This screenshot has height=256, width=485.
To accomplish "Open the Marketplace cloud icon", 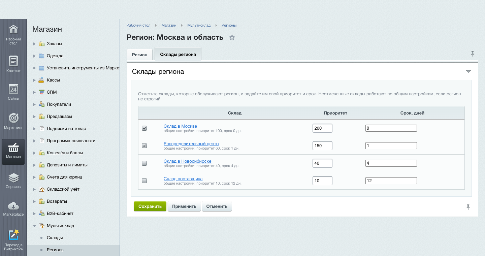I will [x=13, y=205].
